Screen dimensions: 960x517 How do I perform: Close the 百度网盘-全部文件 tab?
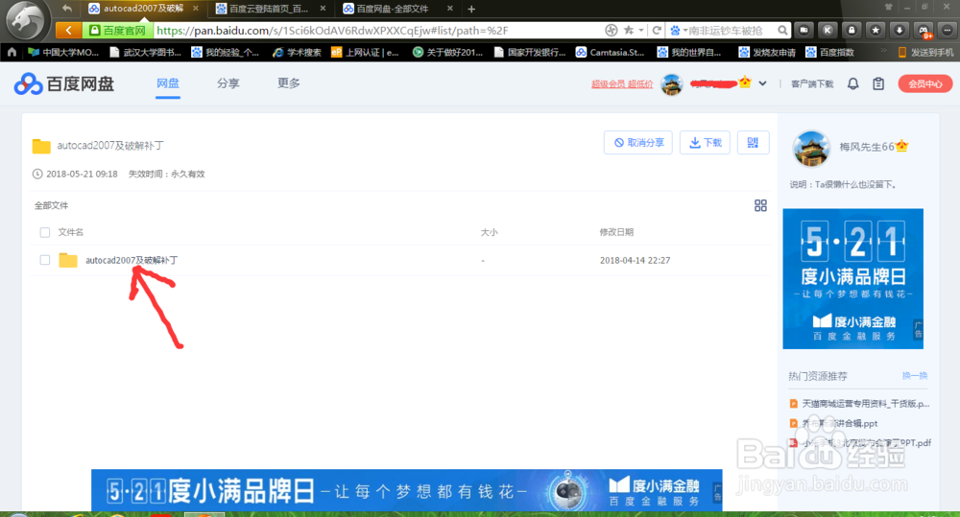pos(450,9)
